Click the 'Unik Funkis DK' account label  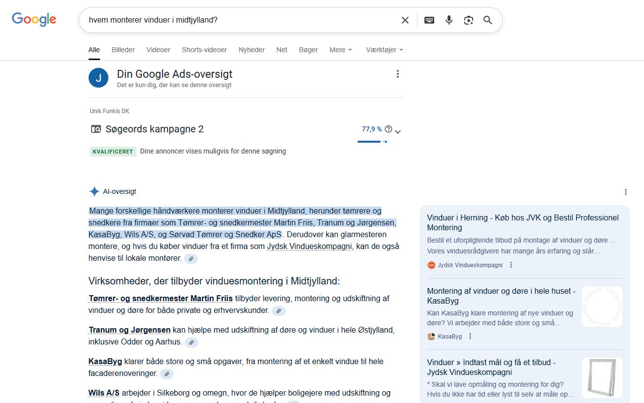pos(109,111)
